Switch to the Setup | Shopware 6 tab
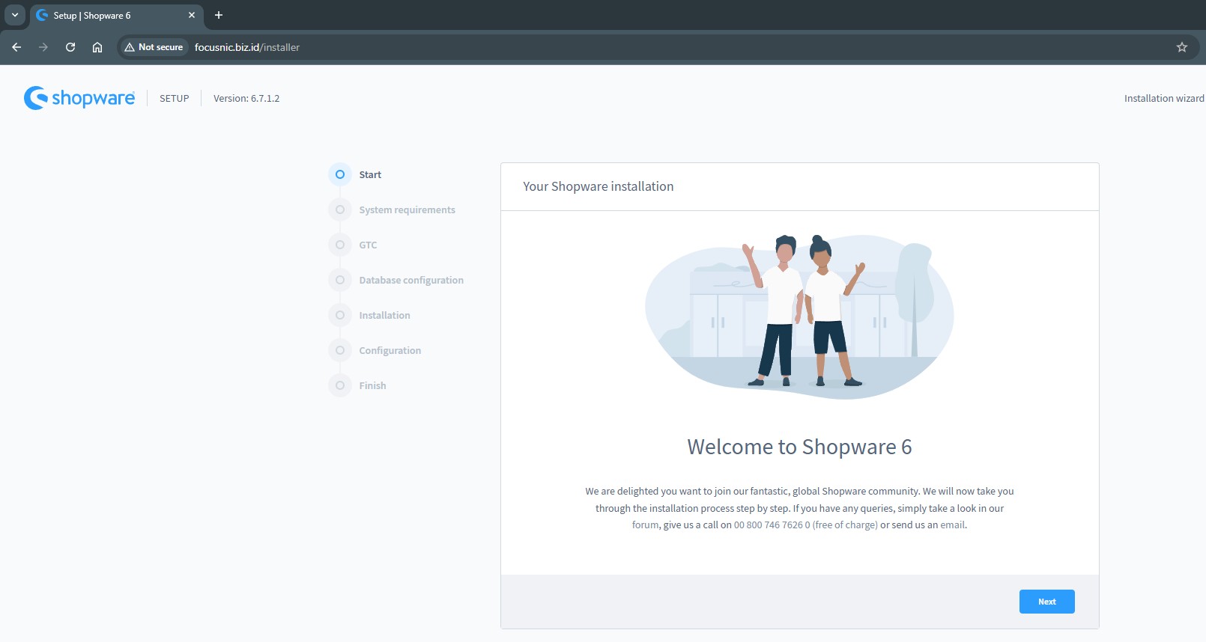Viewport: 1206px width, 642px height. tap(105, 15)
